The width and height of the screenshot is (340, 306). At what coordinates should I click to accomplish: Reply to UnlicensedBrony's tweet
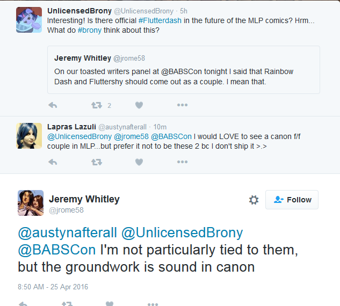tap(53, 105)
